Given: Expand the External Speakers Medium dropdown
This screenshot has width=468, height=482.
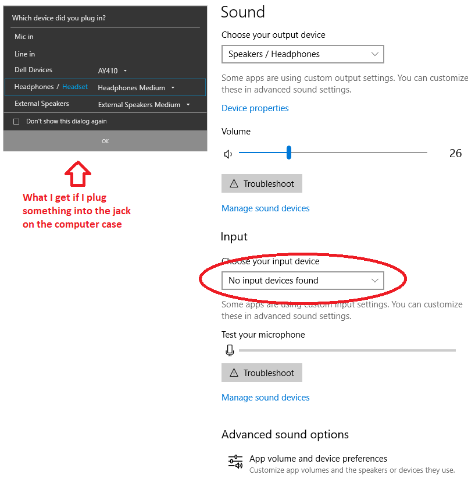Looking at the screenshot, I should coord(188,105).
